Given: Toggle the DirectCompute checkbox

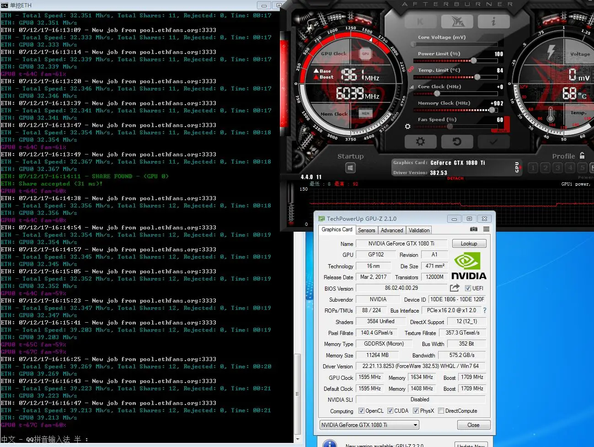Looking at the screenshot, I should tap(441, 410).
